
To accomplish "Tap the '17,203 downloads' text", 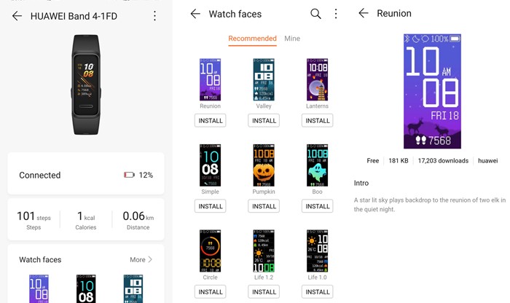I will (x=443, y=160).
